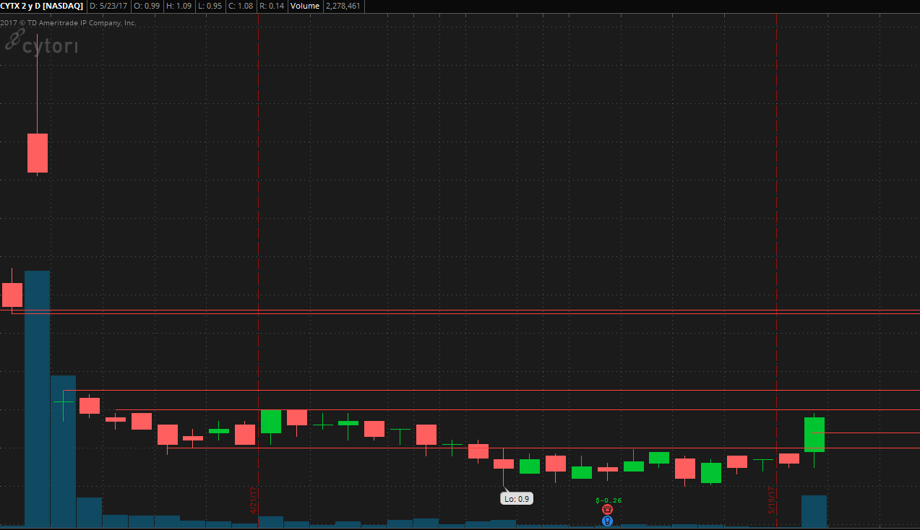Click the blue earnings light bulb icon
The height and width of the screenshot is (530, 920).
point(607,520)
